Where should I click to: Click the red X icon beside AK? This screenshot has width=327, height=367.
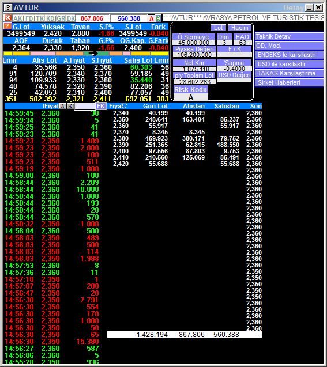point(7,18)
